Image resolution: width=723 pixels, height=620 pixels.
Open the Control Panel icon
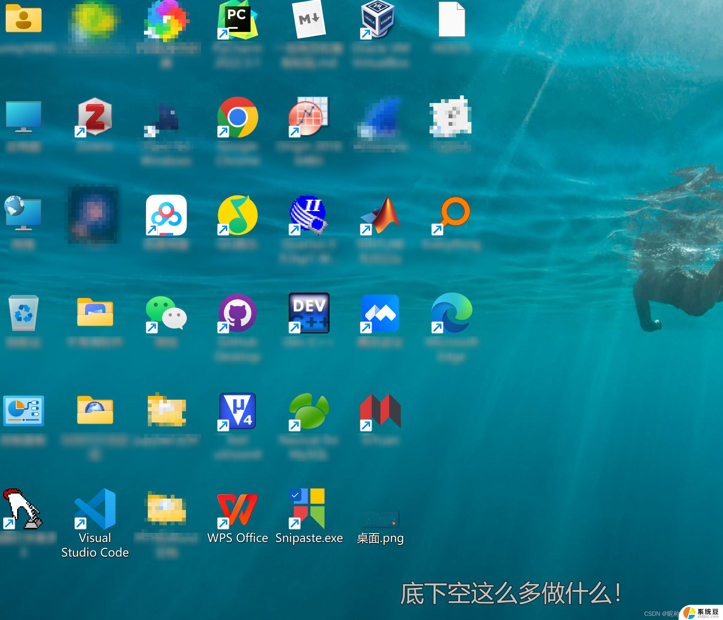[x=24, y=411]
